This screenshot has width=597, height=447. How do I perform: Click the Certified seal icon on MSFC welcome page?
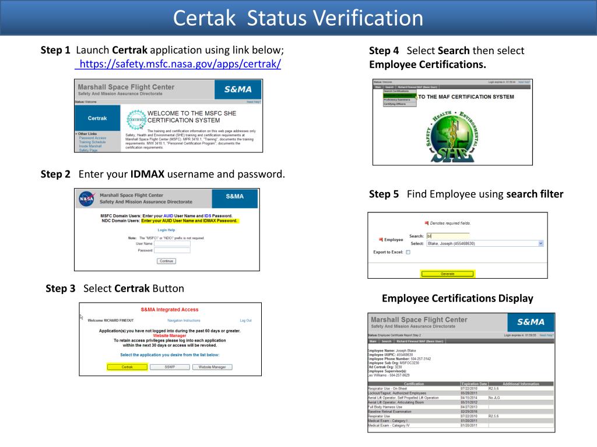136,120
